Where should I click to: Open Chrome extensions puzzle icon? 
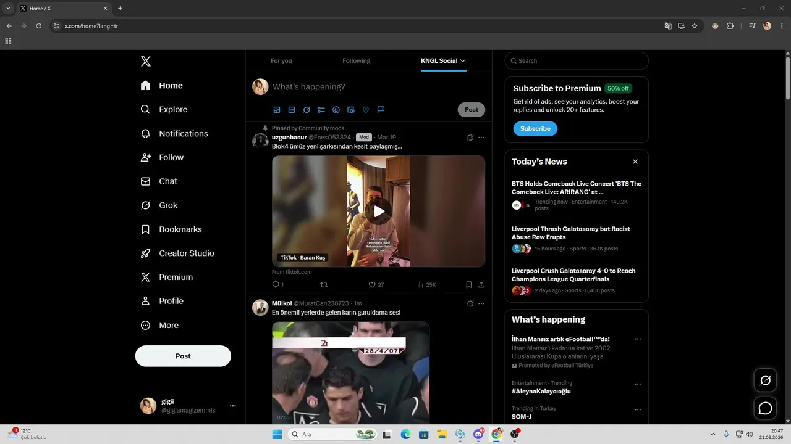pos(730,26)
